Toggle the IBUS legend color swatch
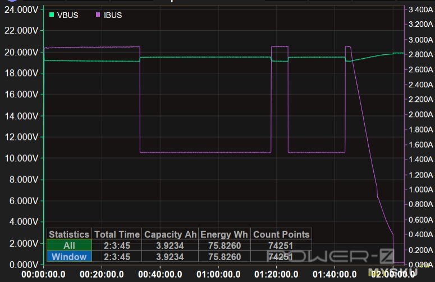The image size is (435, 282). click(98, 15)
